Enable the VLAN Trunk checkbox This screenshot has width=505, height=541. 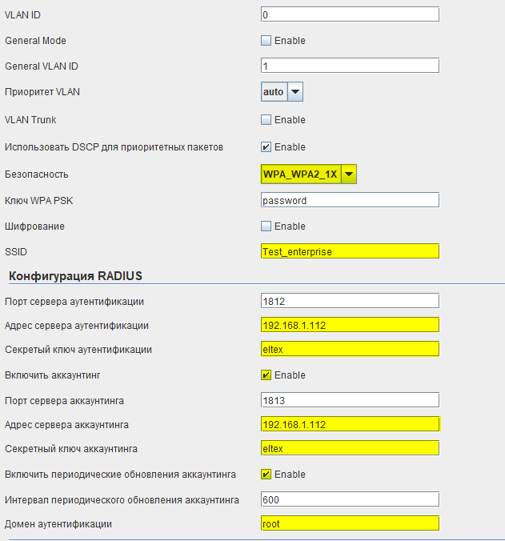pos(266,120)
